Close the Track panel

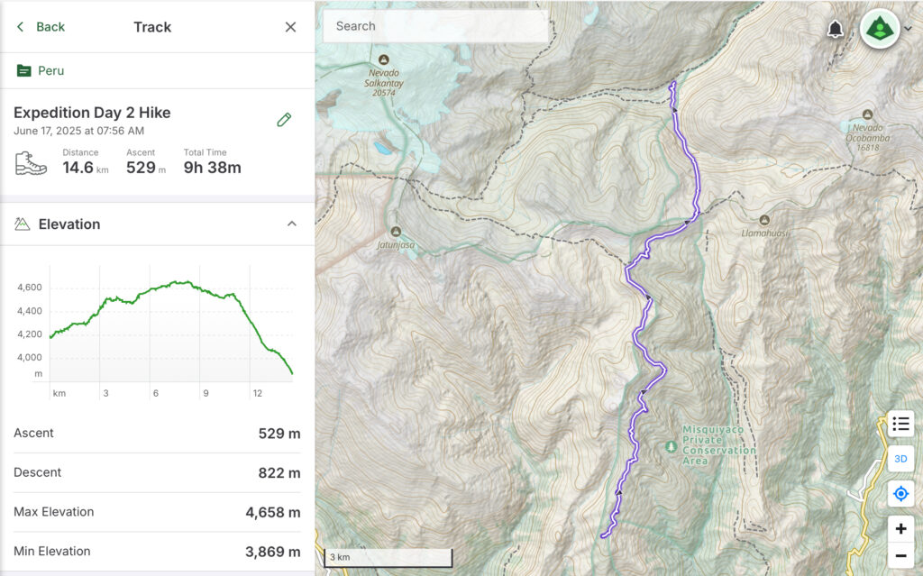tap(290, 27)
